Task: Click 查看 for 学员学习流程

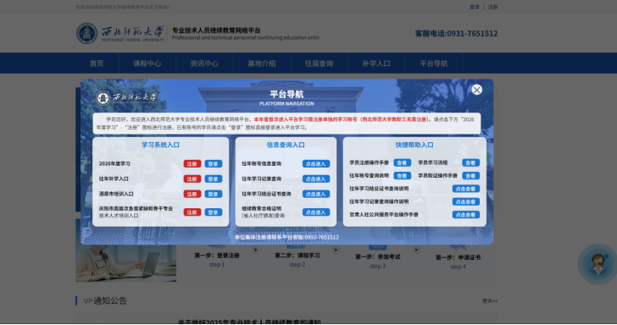Action: pyautogui.click(x=470, y=162)
